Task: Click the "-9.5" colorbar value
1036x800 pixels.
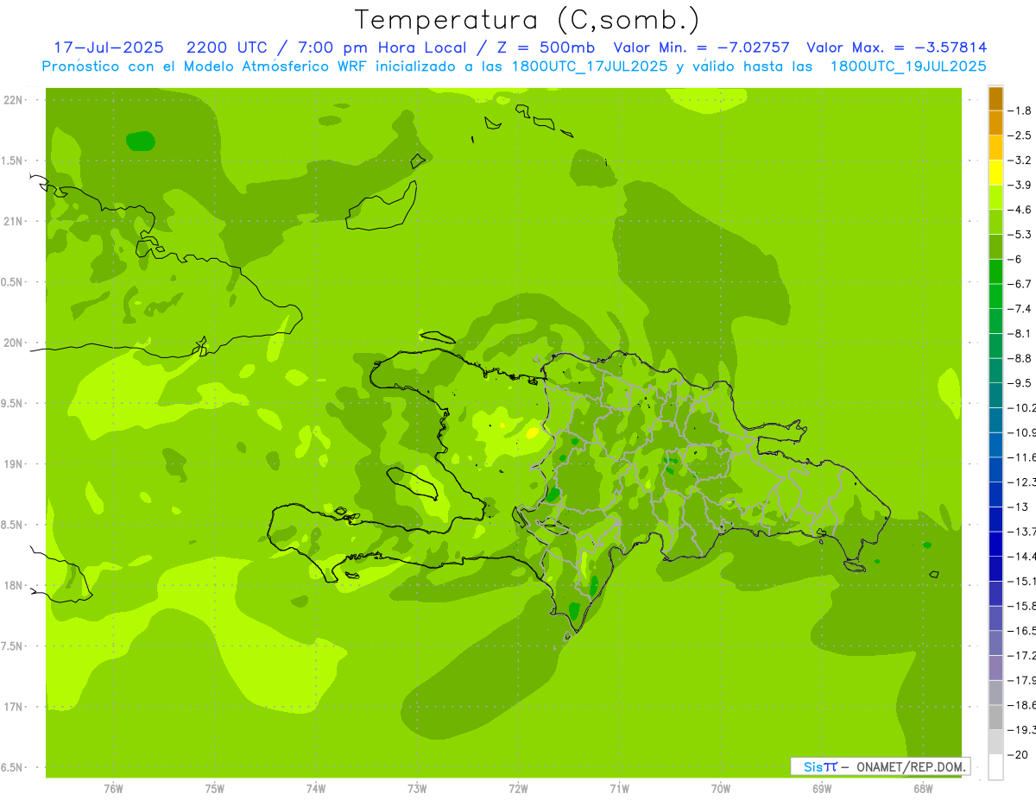Action: [x=1020, y=383]
